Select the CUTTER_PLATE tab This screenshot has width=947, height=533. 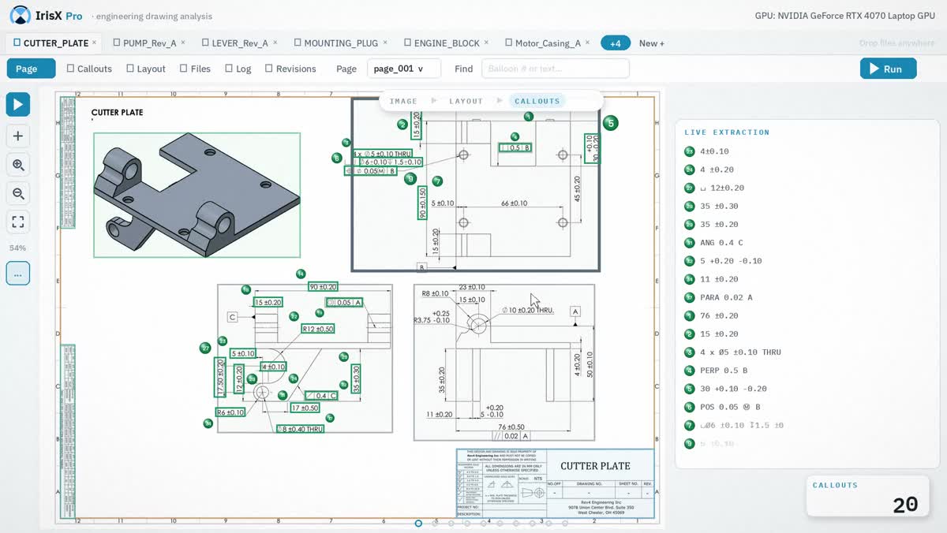tap(55, 43)
